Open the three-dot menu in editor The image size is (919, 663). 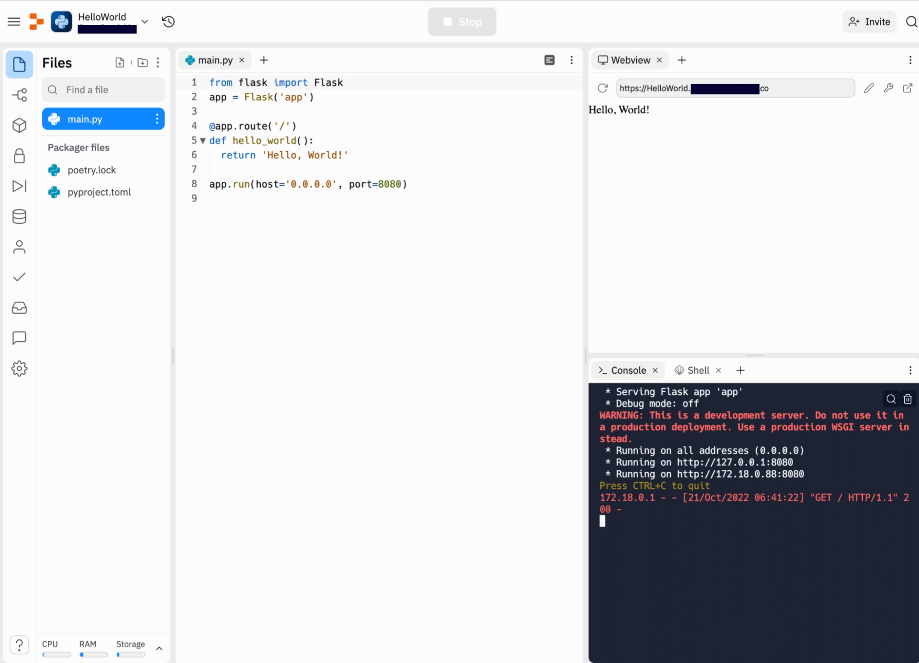pyautogui.click(x=571, y=60)
